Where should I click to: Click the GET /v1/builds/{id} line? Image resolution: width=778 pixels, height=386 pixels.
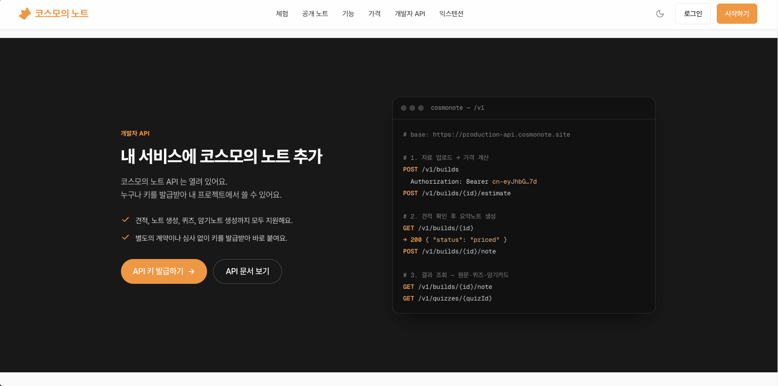[x=438, y=228]
